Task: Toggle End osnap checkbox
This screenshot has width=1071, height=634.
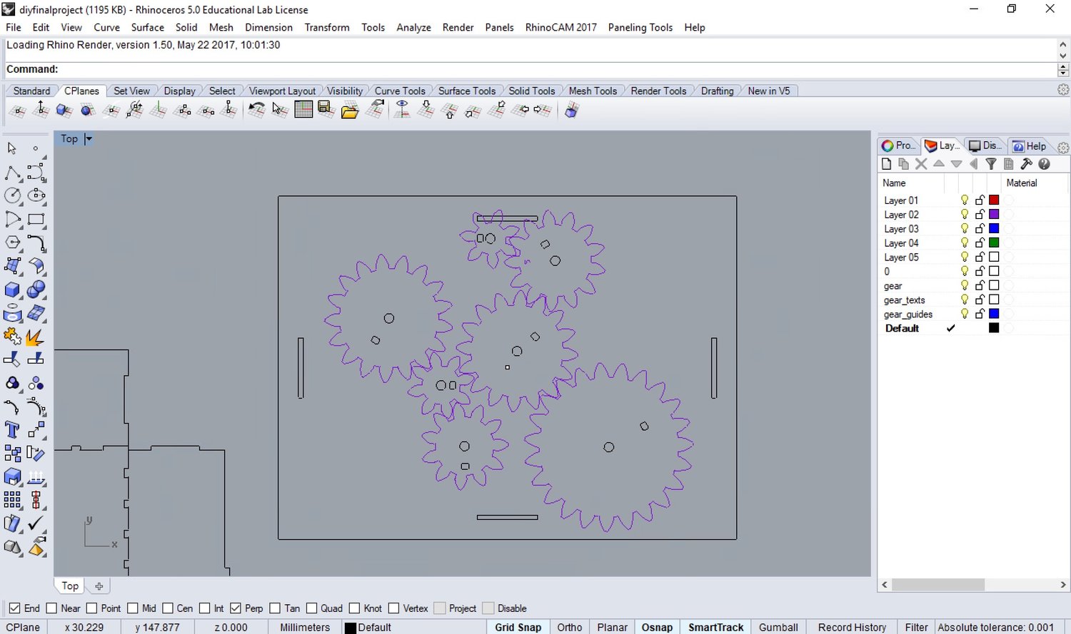Action: pyautogui.click(x=14, y=608)
